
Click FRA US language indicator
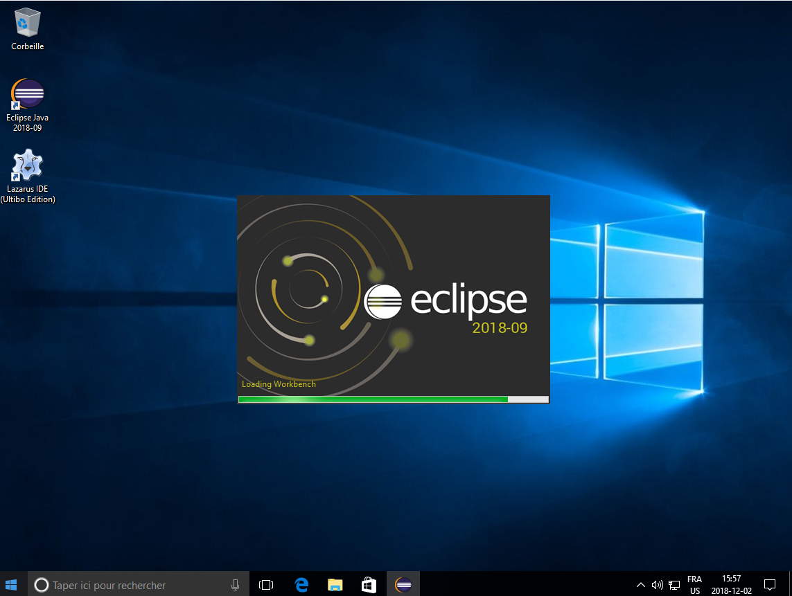coord(694,585)
